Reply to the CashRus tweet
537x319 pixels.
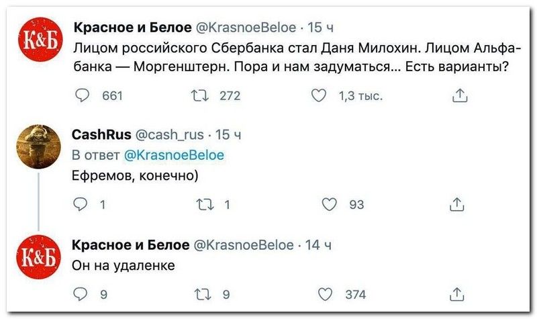coord(81,205)
